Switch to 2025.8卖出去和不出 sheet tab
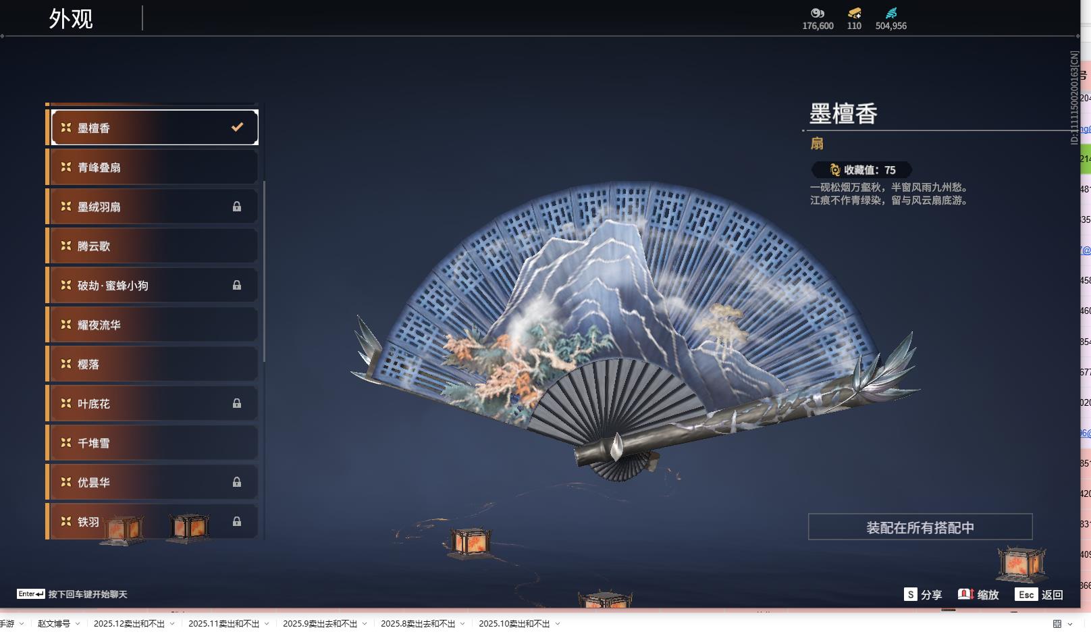Screen dimensions: 1091x634 coord(418,624)
